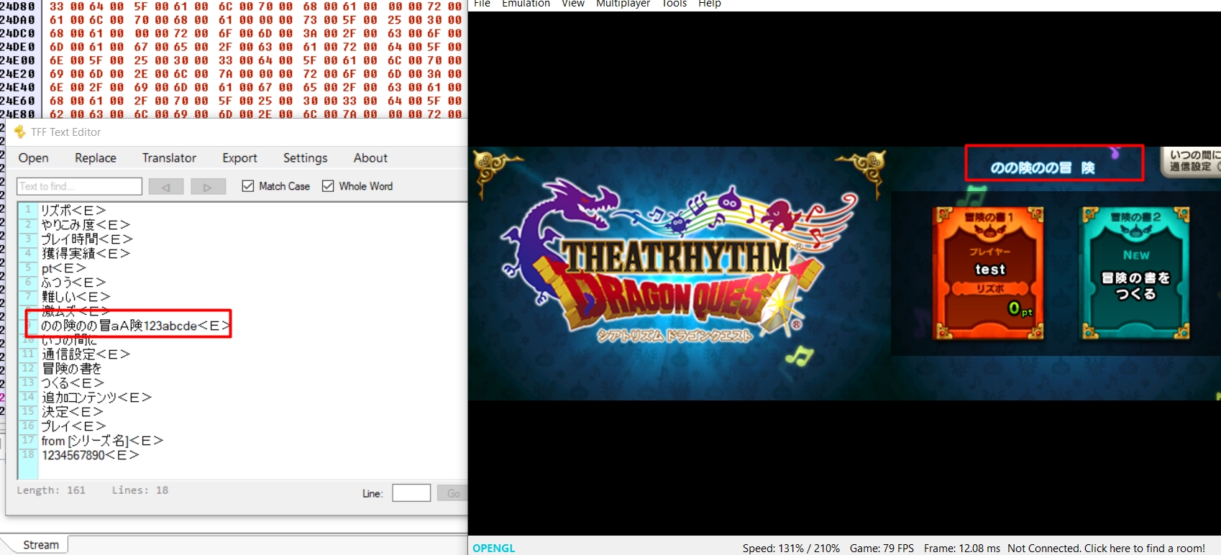Image resolution: width=1221 pixels, height=555 pixels.
Task: Select text line '追加コンテンツ<E>'
Action: pos(96,398)
